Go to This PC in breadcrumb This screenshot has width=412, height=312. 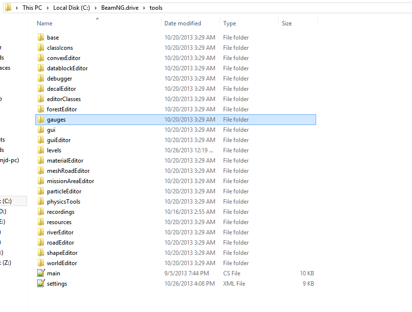[x=32, y=8]
